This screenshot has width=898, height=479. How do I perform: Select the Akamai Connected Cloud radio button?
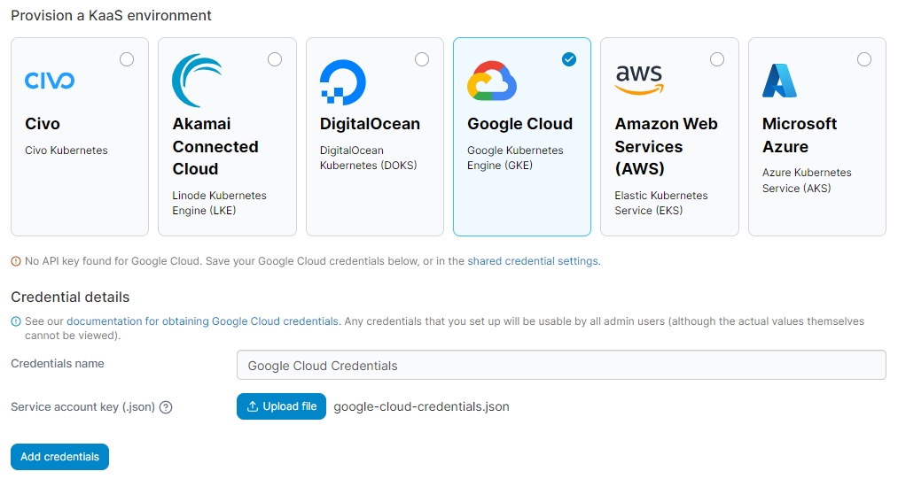(x=275, y=59)
